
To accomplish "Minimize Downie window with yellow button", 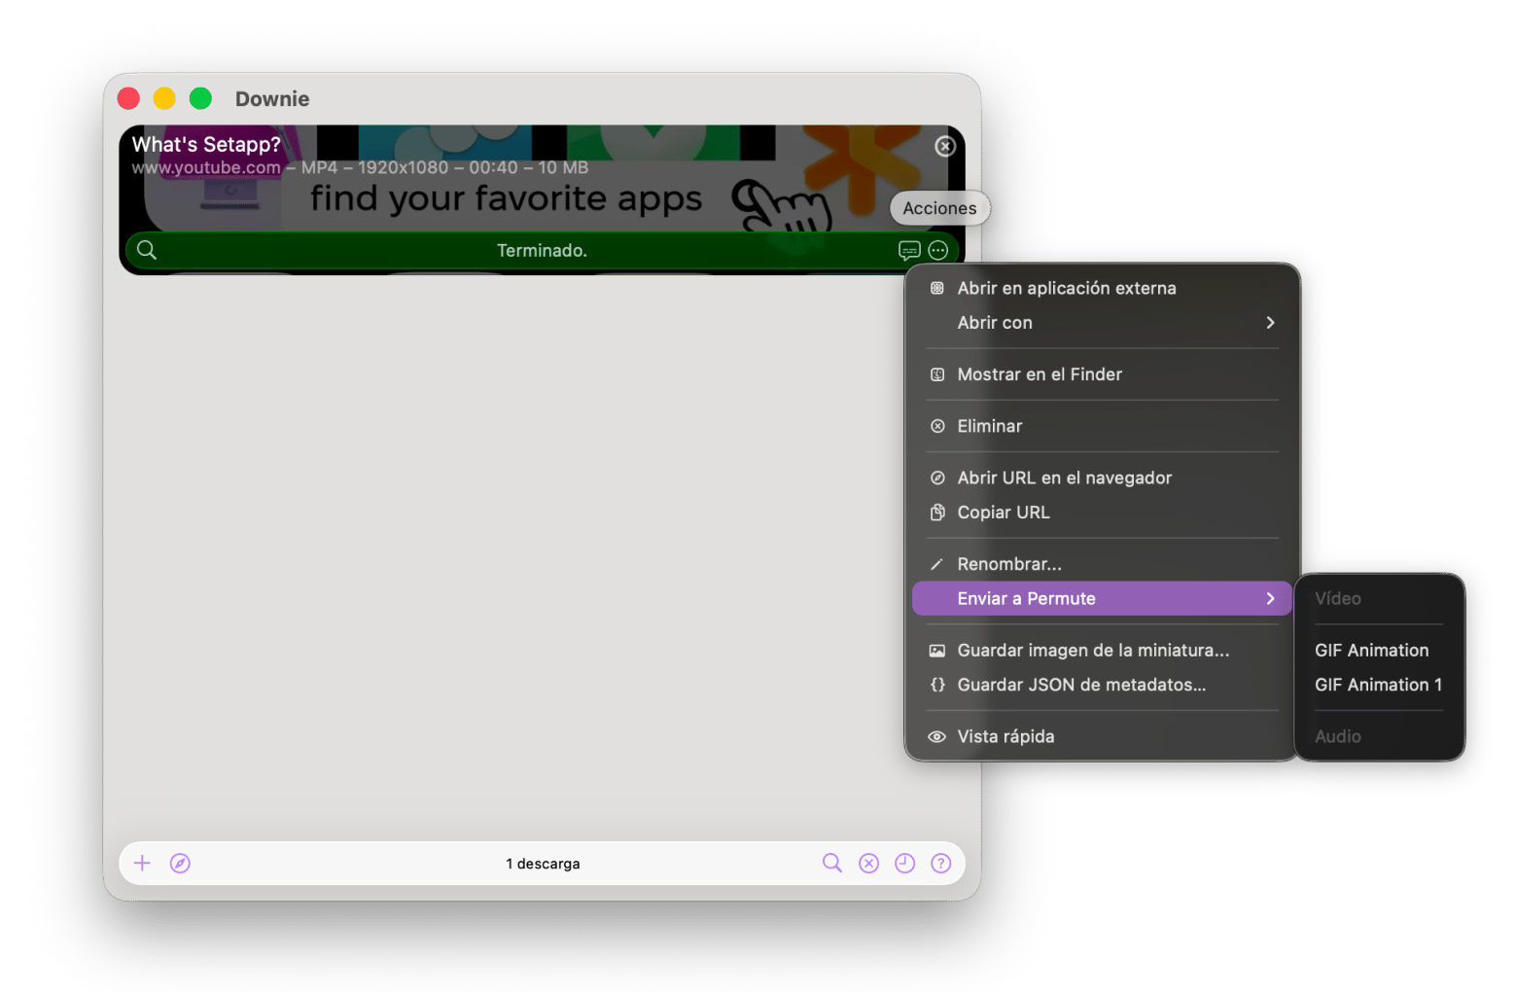I will [x=164, y=98].
